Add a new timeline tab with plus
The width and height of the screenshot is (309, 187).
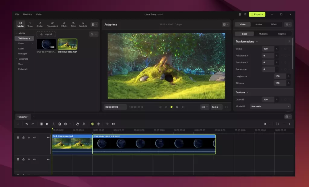coord(34,117)
